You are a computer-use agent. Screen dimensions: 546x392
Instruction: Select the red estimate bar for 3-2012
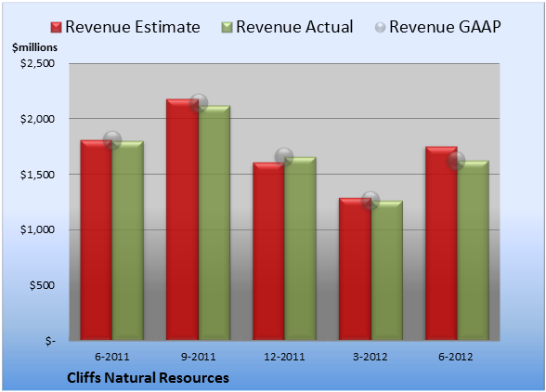355,269
